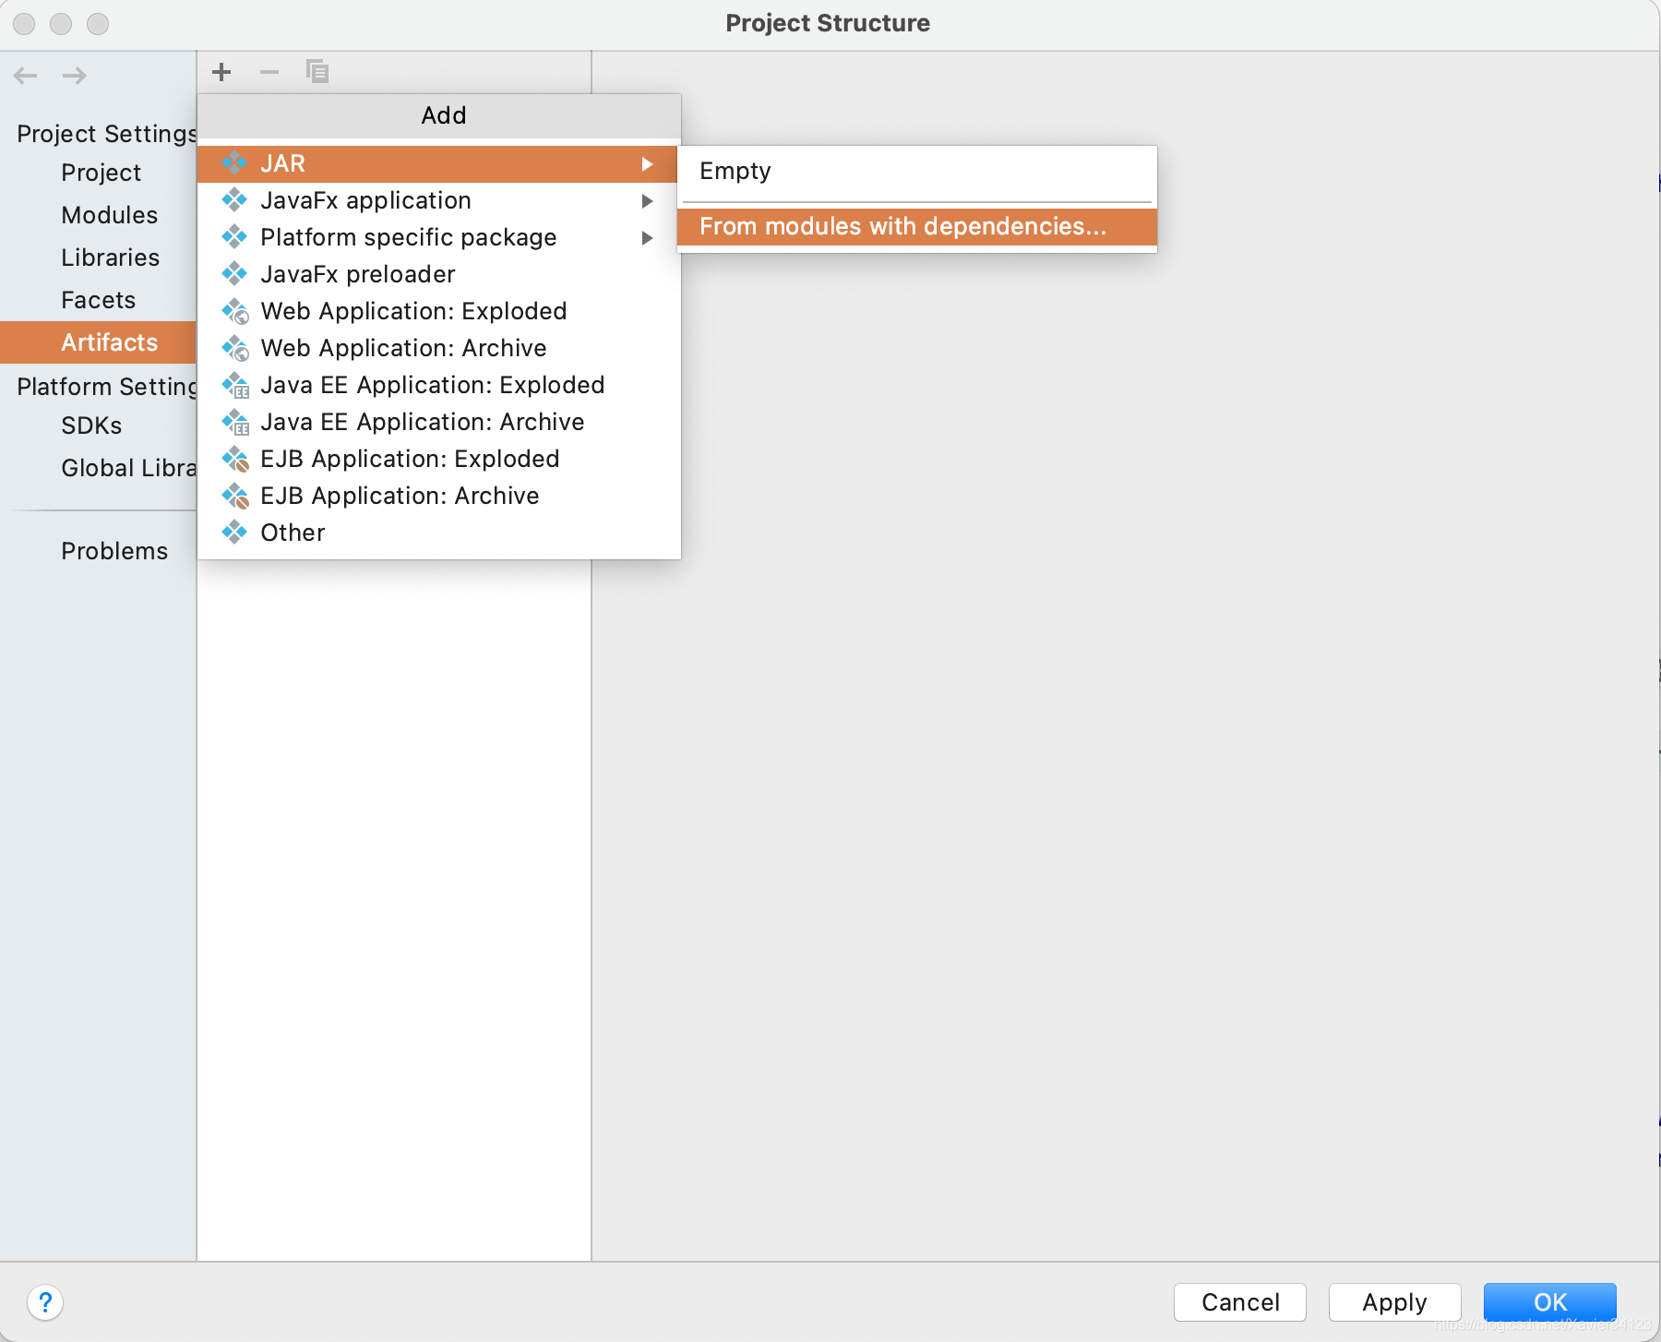Screen dimensions: 1661x1342
Task: Click the JAR artifact icon
Action: pyautogui.click(x=235, y=163)
